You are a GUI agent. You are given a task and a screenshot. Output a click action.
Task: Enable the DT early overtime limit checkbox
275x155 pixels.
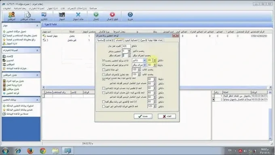[x=104, y=102]
